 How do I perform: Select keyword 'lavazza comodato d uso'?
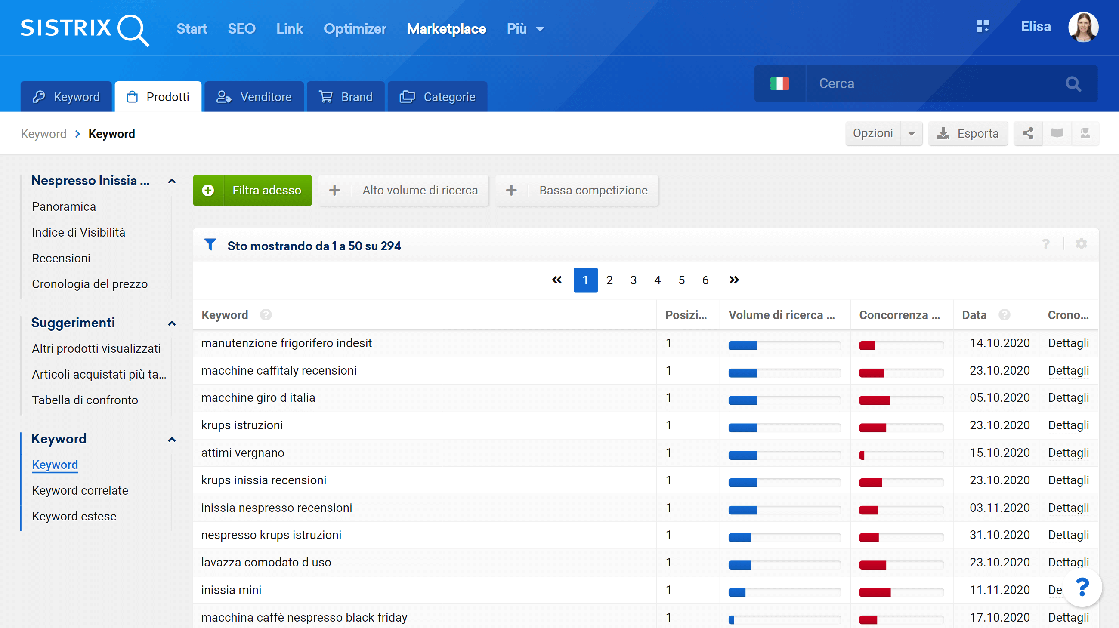[266, 562]
